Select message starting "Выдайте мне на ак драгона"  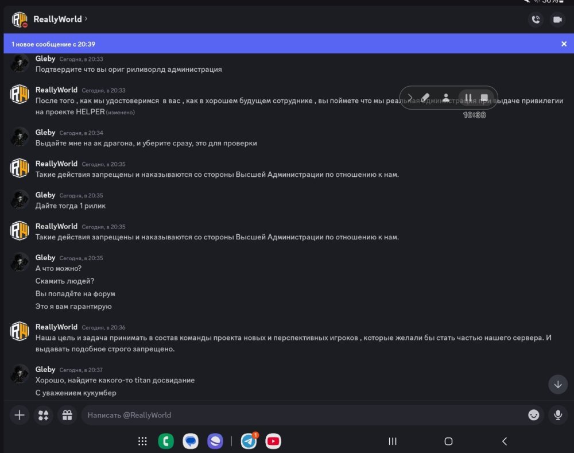pos(146,143)
